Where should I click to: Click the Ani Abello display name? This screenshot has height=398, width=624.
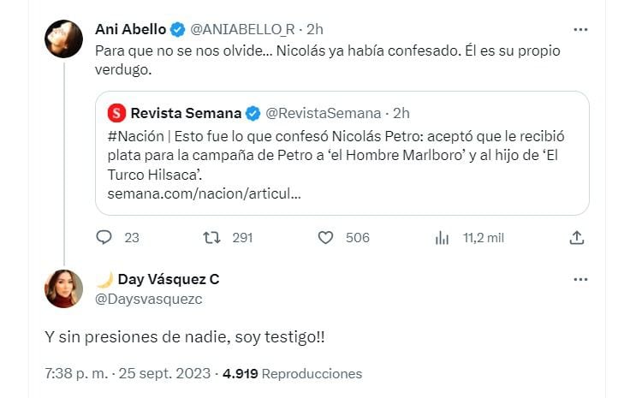(131, 29)
